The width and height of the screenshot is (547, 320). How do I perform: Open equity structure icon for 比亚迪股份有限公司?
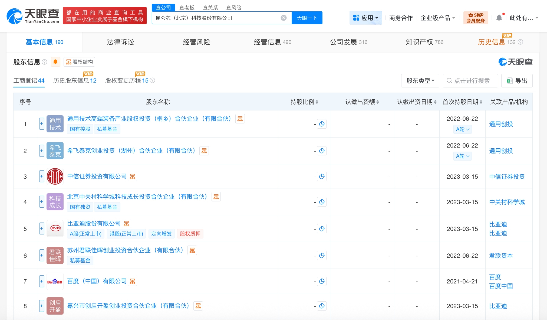(x=126, y=224)
